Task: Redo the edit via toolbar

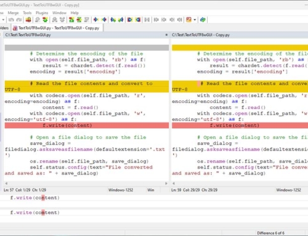Action: point(19,20)
